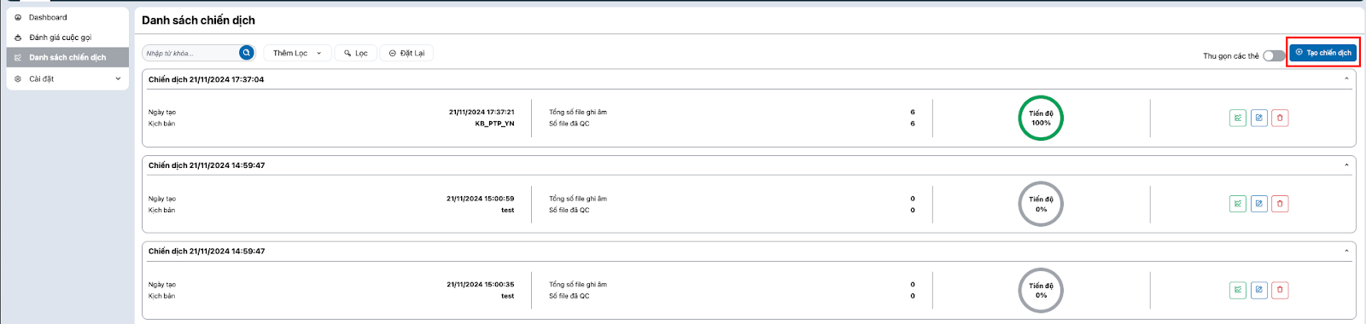
Task: Click edit icon for campaign created 15:00:35
Action: pos(1258,290)
